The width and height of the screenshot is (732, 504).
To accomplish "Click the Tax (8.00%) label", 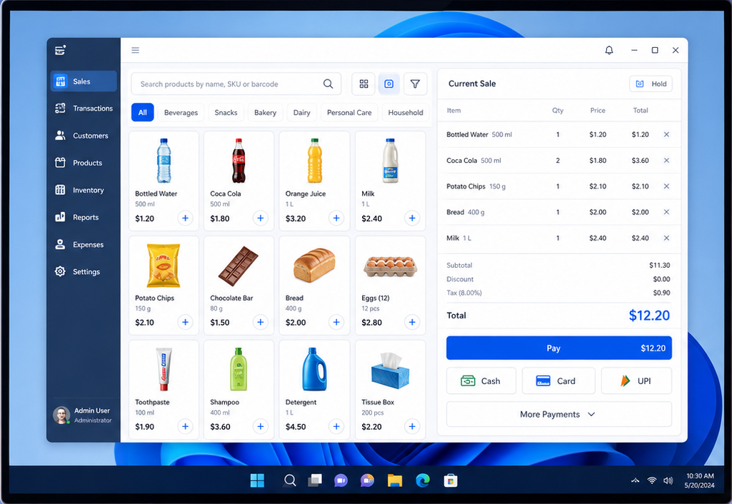I will [464, 293].
